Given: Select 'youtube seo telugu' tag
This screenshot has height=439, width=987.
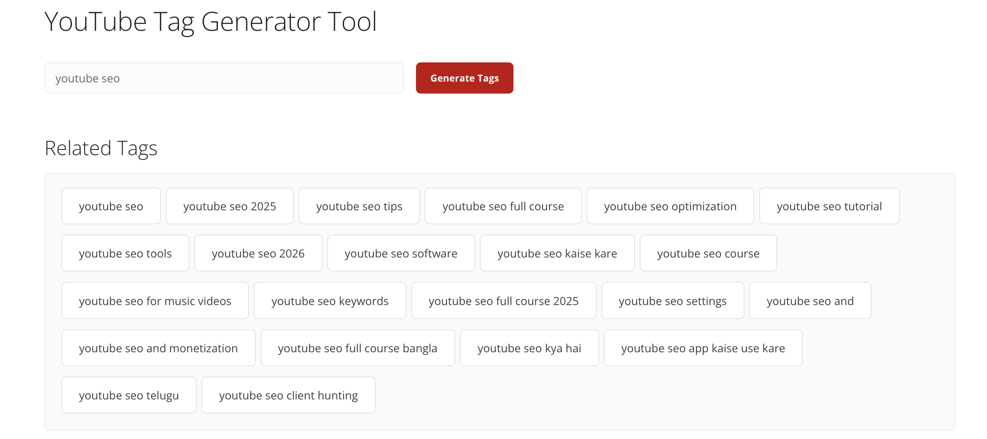Looking at the screenshot, I should point(129,395).
